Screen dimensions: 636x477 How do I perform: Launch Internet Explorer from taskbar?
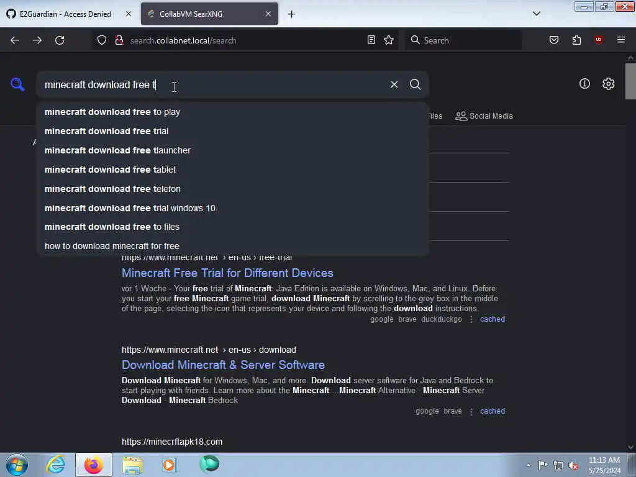55,465
